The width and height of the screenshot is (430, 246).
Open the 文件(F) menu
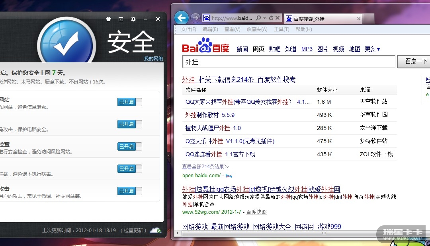click(188, 29)
